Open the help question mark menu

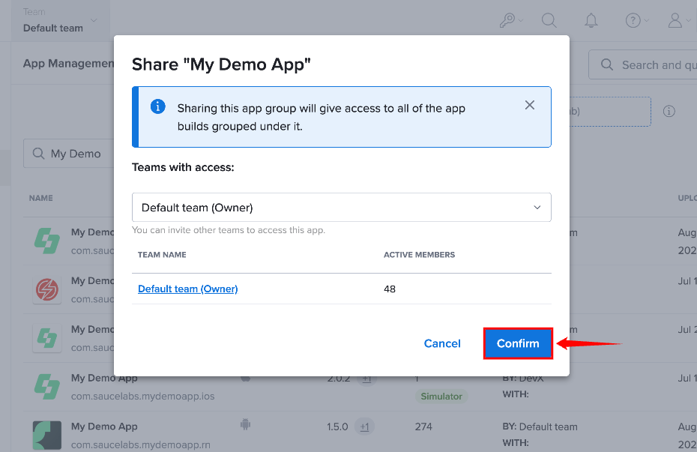[636, 20]
